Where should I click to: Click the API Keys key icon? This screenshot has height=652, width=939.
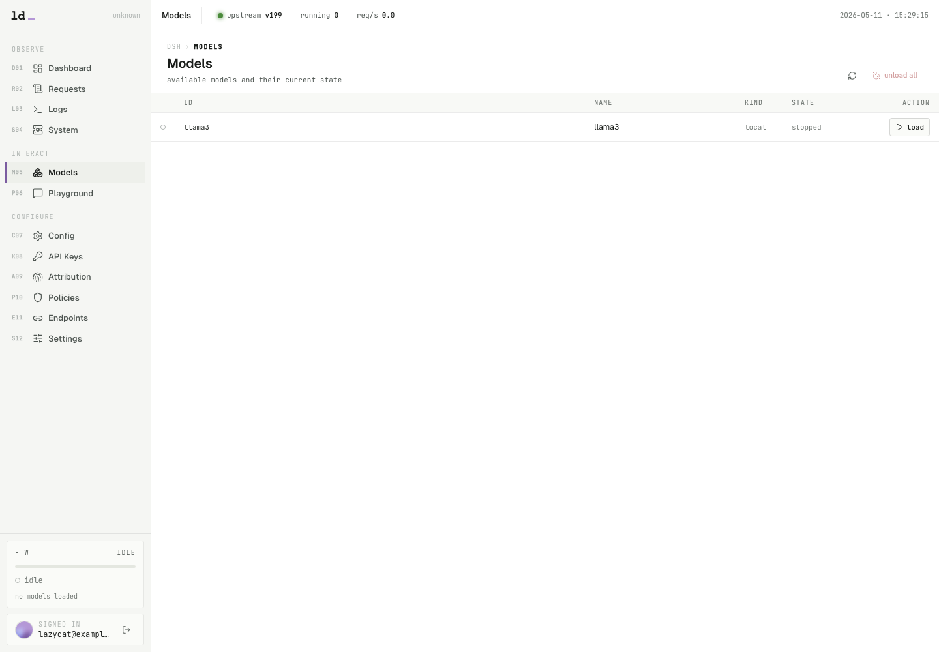click(x=38, y=256)
